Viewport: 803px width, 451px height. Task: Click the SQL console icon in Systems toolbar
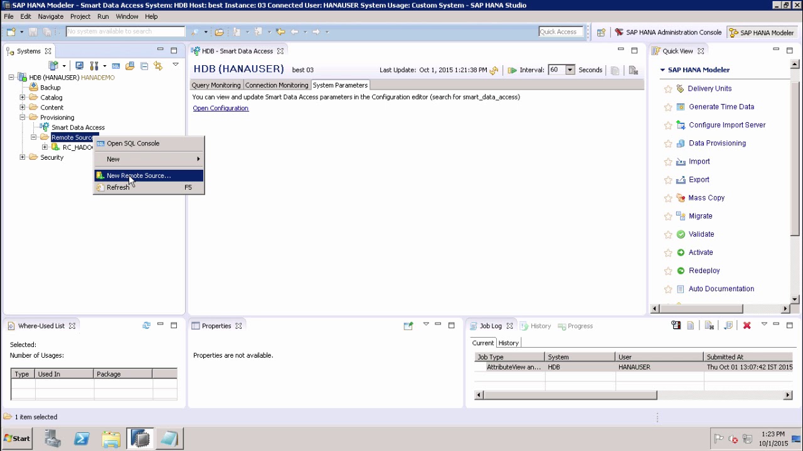(x=117, y=66)
